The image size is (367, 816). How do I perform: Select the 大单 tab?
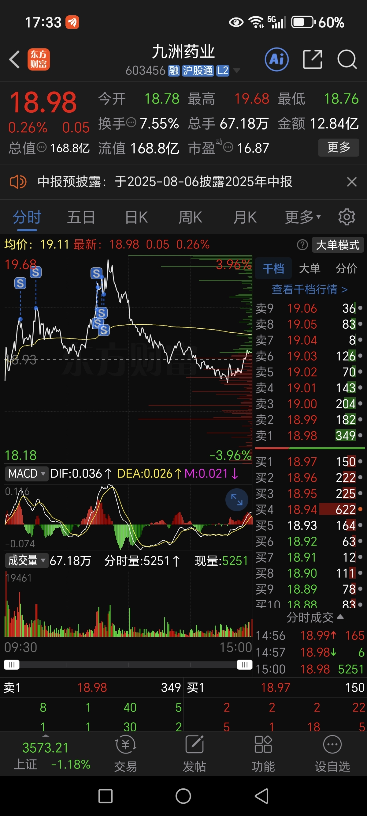coord(310,268)
